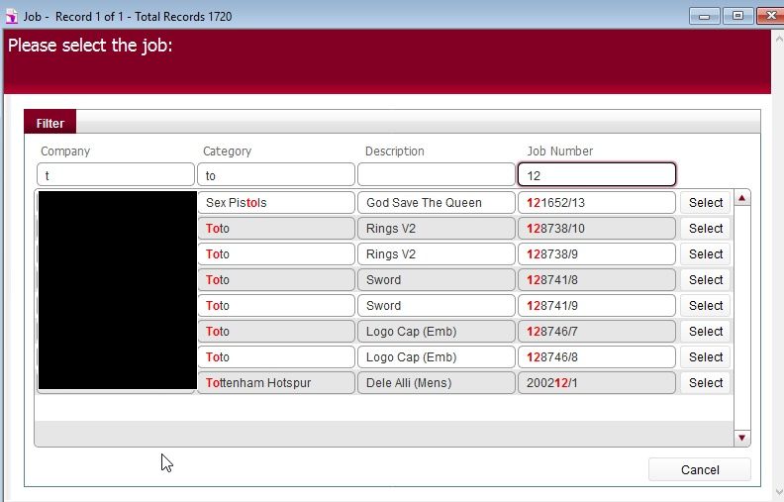The height and width of the screenshot is (502, 784).
Task: Click the Company filter input field
Action: (x=116, y=175)
